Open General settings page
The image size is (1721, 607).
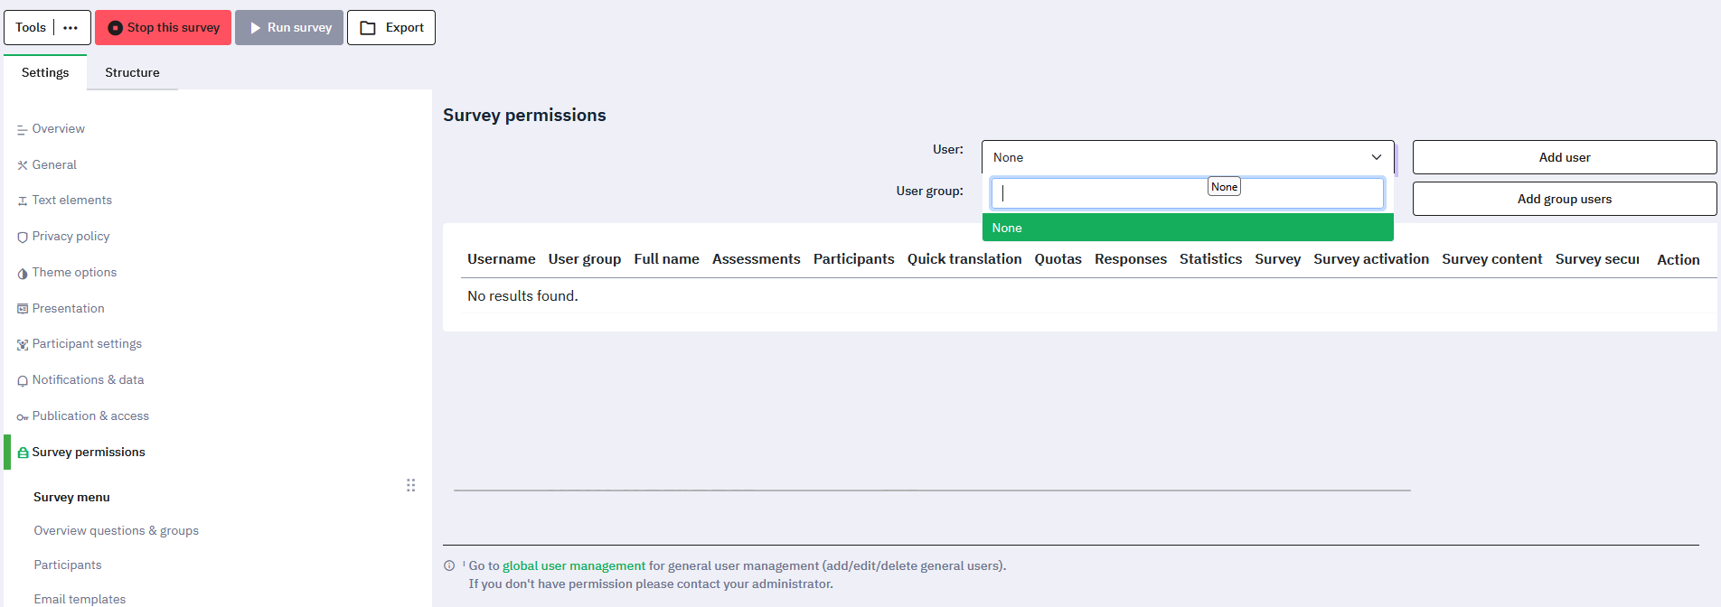(x=54, y=165)
